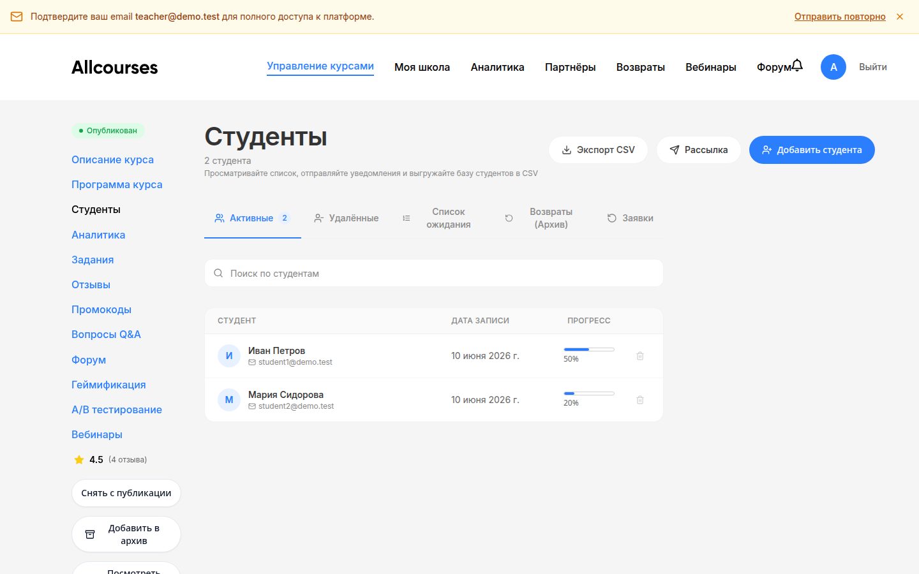Open Аналитика in top navigation

(497, 67)
